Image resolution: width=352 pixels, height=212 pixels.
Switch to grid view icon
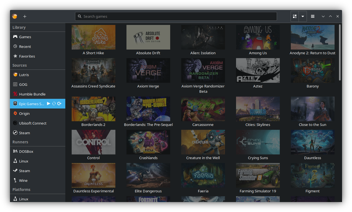point(295,16)
